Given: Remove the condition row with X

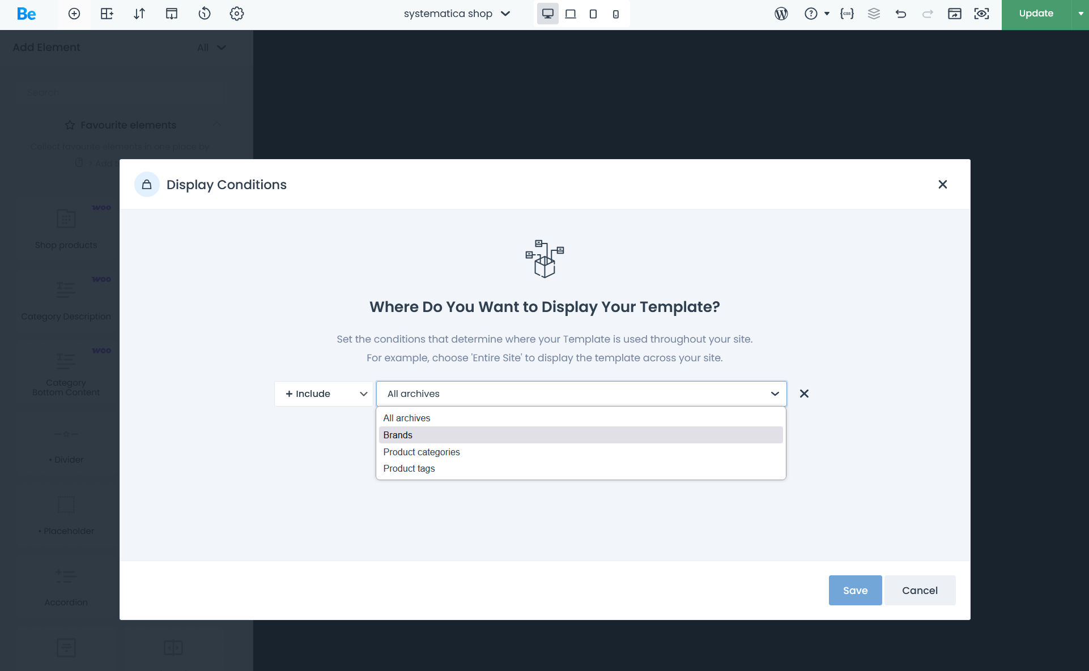Looking at the screenshot, I should [x=804, y=394].
